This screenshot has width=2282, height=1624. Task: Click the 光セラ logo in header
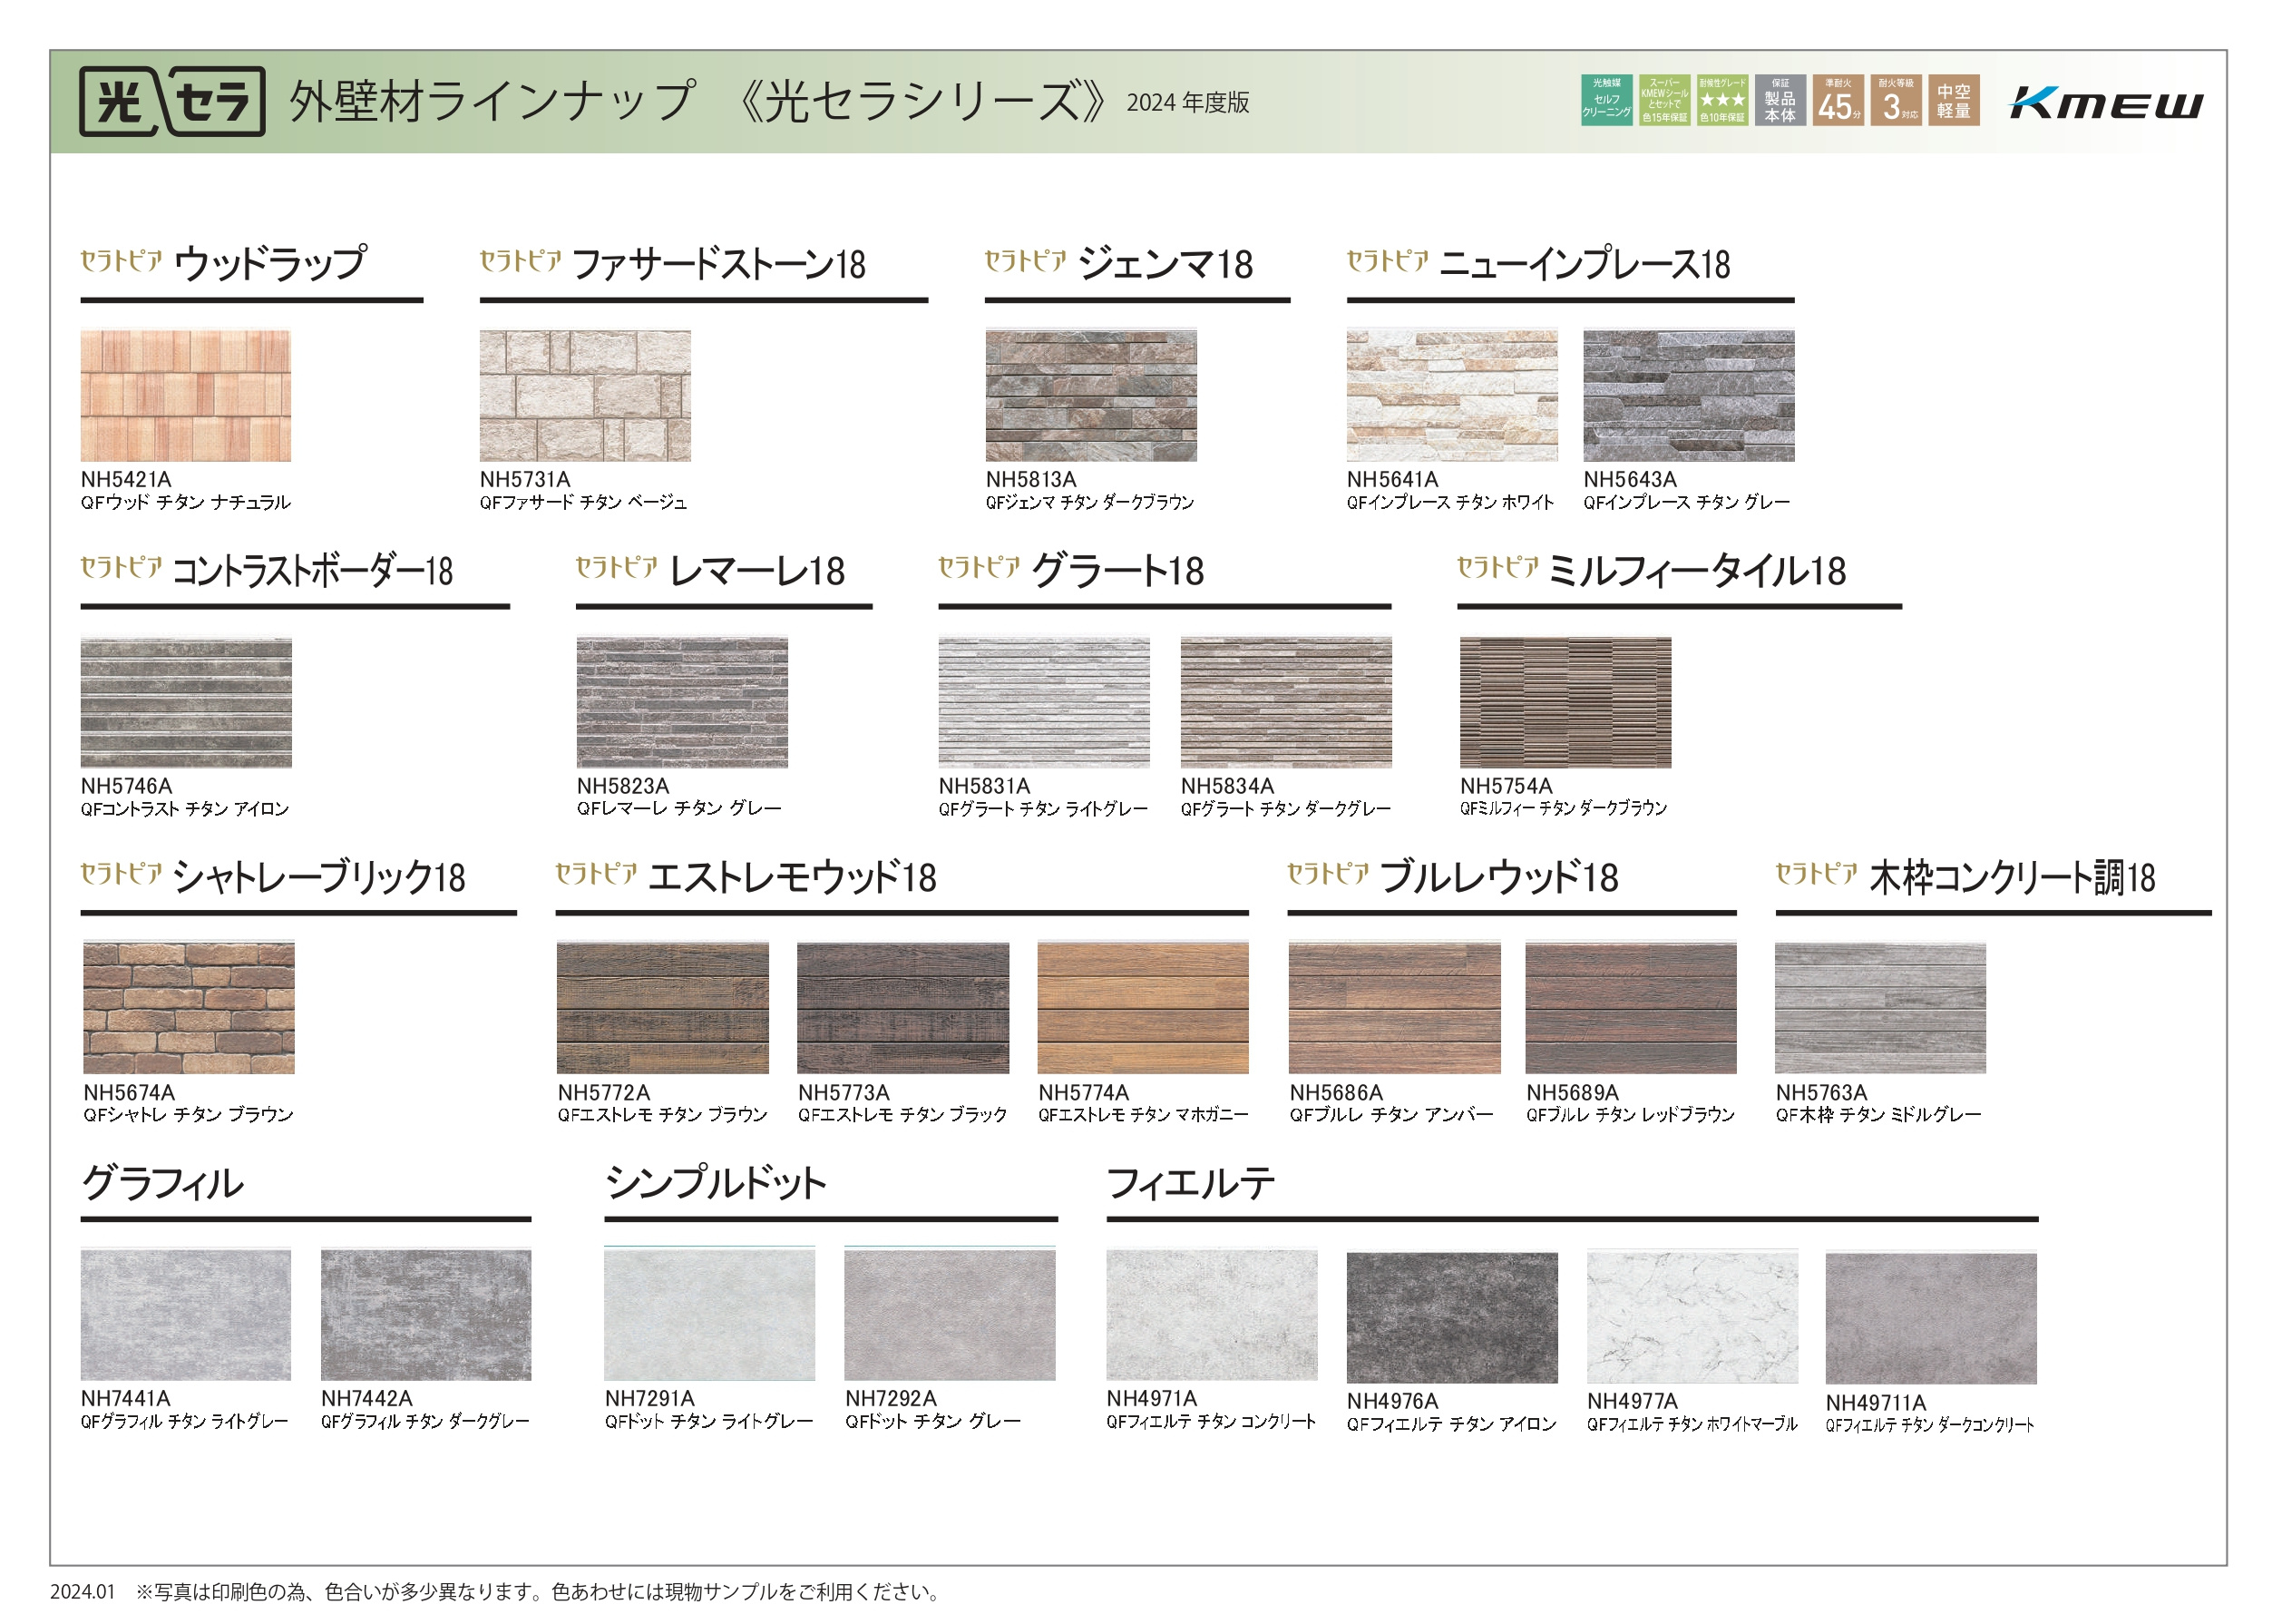[x=172, y=101]
